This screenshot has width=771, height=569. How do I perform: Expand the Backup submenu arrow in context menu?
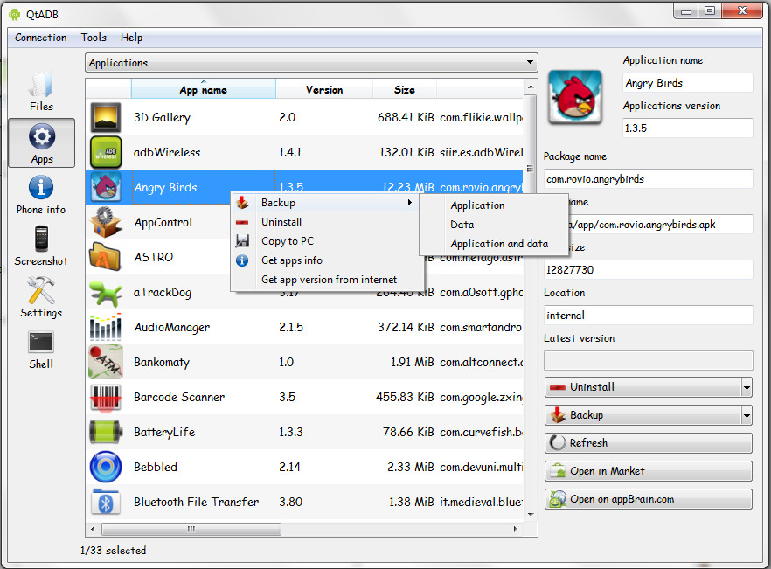[410, 203]
